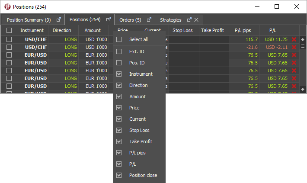
Task: Sort by the Instrument column header
Action: coord(32,30)
